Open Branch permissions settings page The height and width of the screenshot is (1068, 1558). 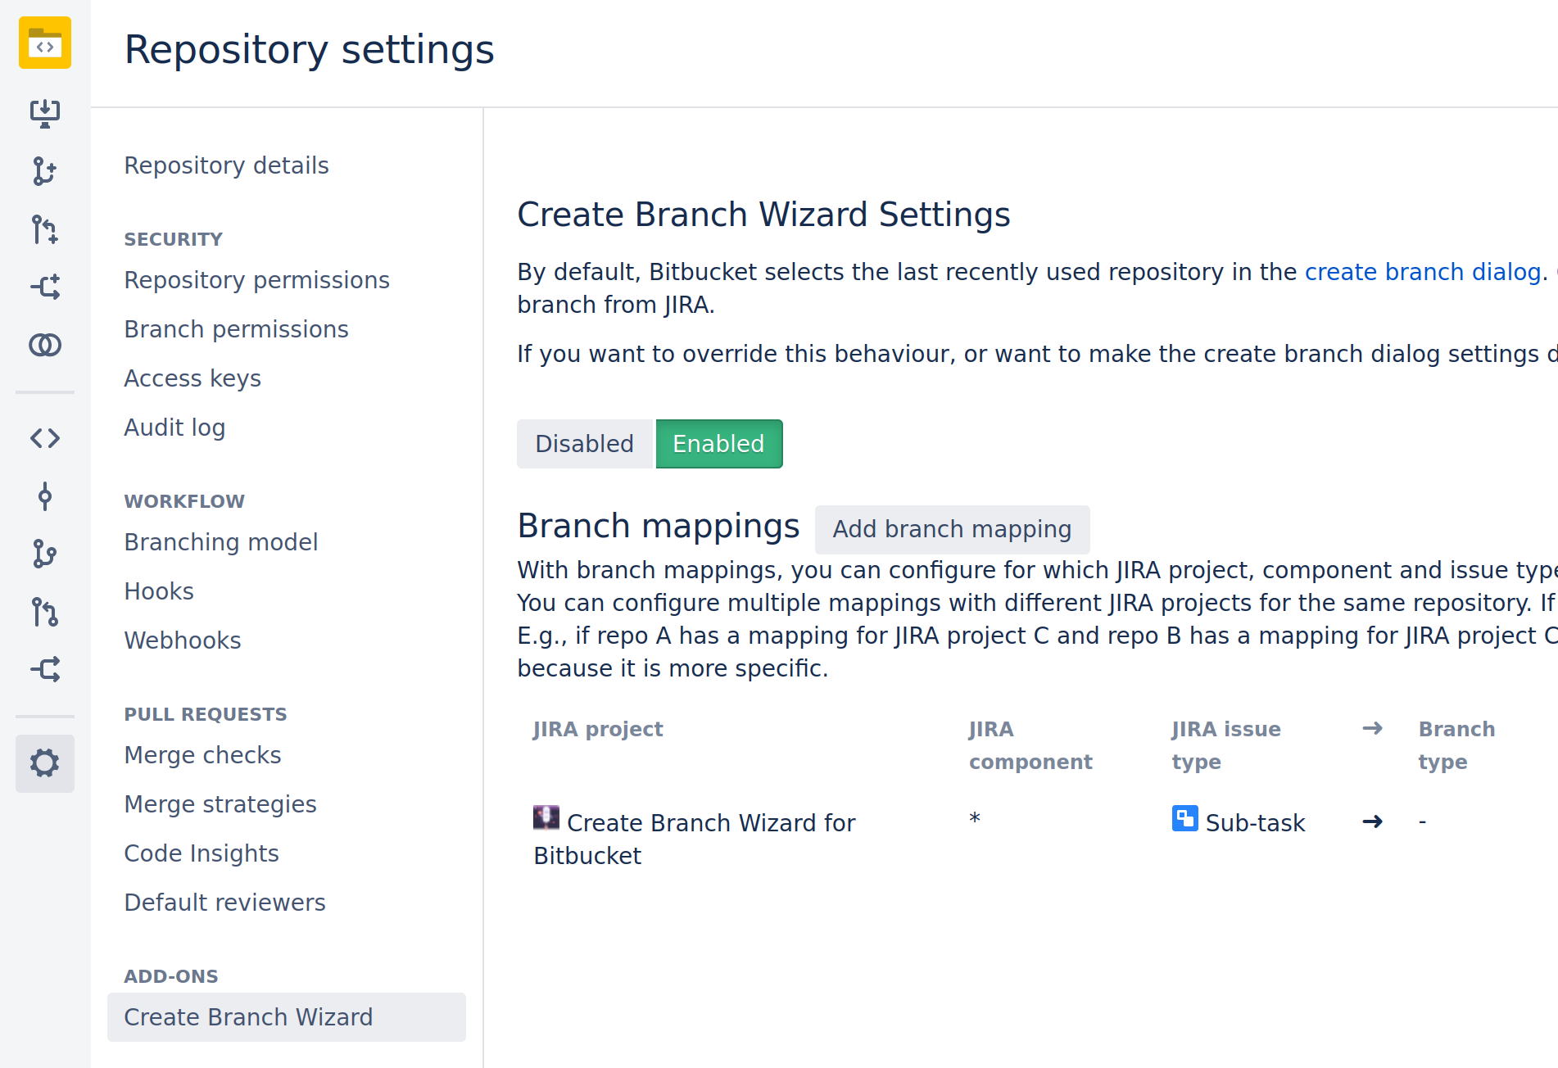236,329
